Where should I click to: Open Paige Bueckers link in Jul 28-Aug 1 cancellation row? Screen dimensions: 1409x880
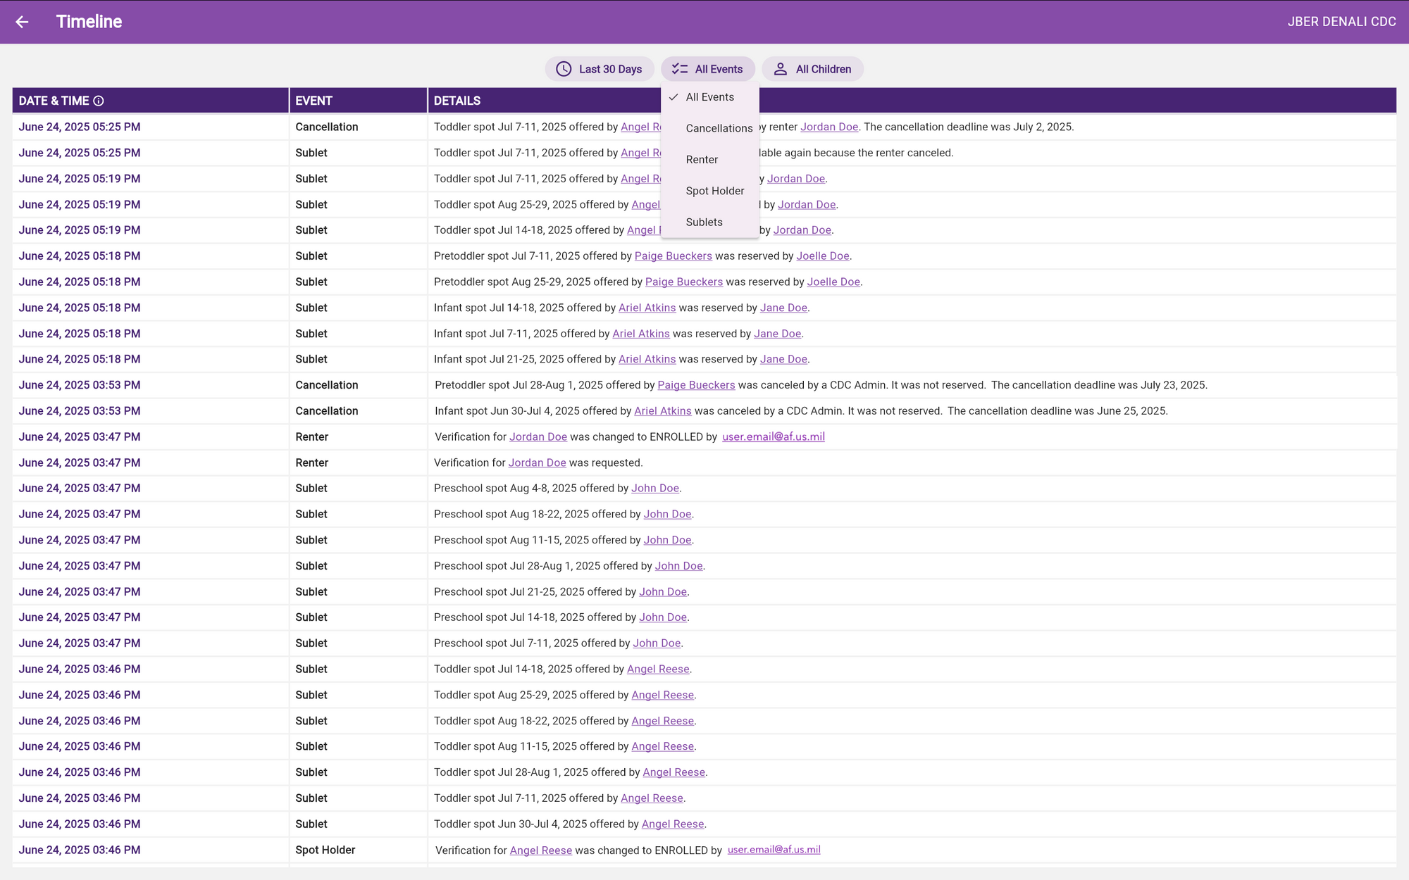[696, 385]
